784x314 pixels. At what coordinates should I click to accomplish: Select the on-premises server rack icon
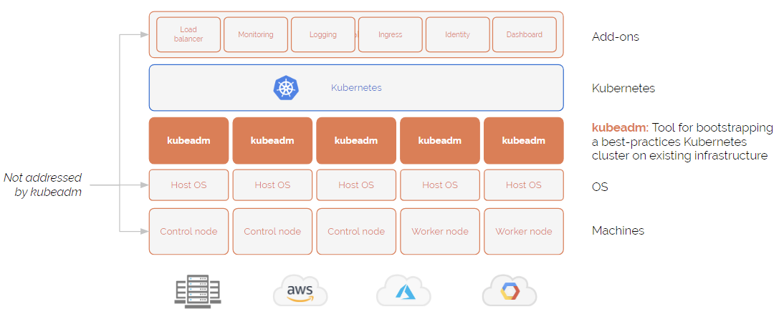pos(198,292)
